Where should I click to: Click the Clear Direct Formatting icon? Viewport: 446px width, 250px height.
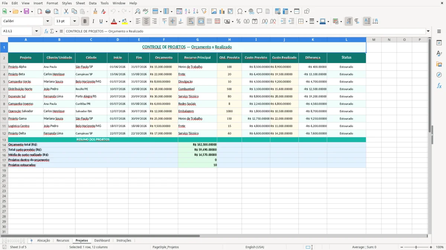click(x=104, y=11)
